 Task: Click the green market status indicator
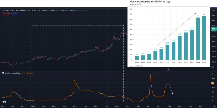click(39, 11)
